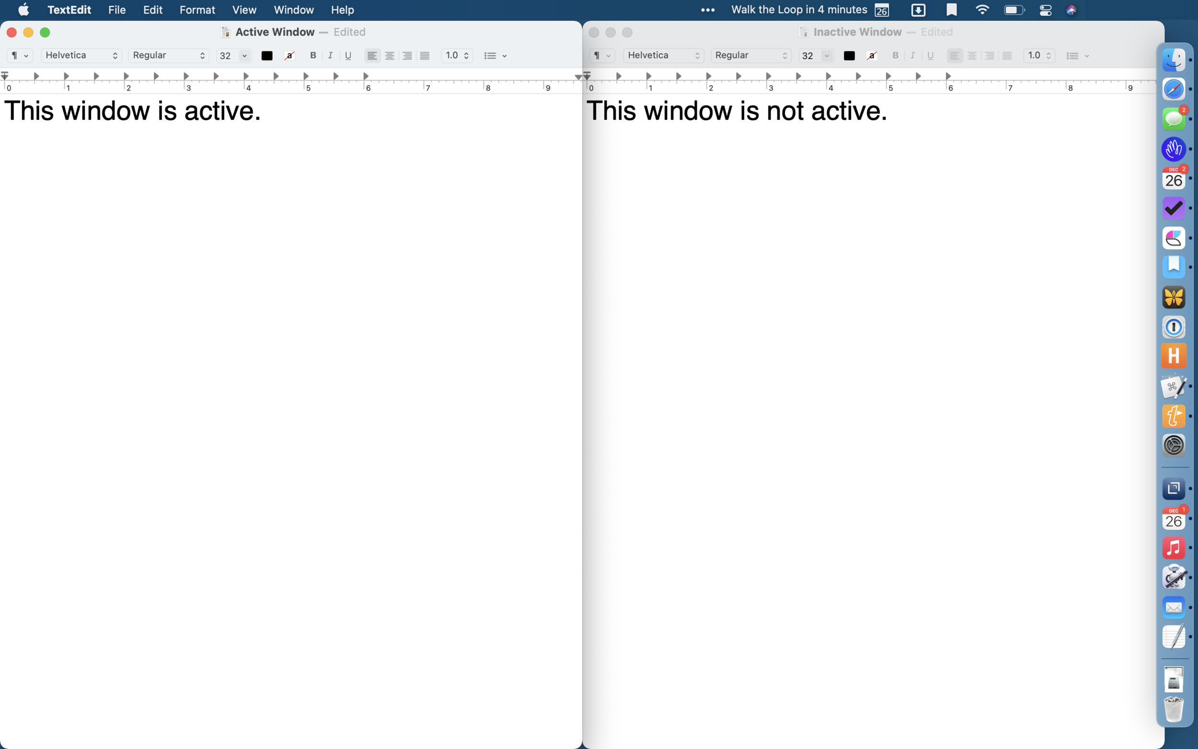This screenshot has width=1198, height=749.
Task: Toggle bold in the Active Window toolbar
Action: point(312,56)
